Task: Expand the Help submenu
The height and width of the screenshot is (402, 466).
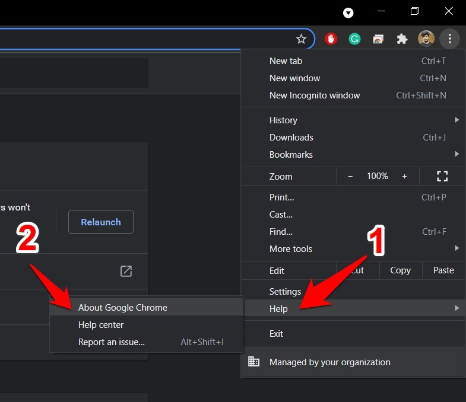Action: point(353,308)
